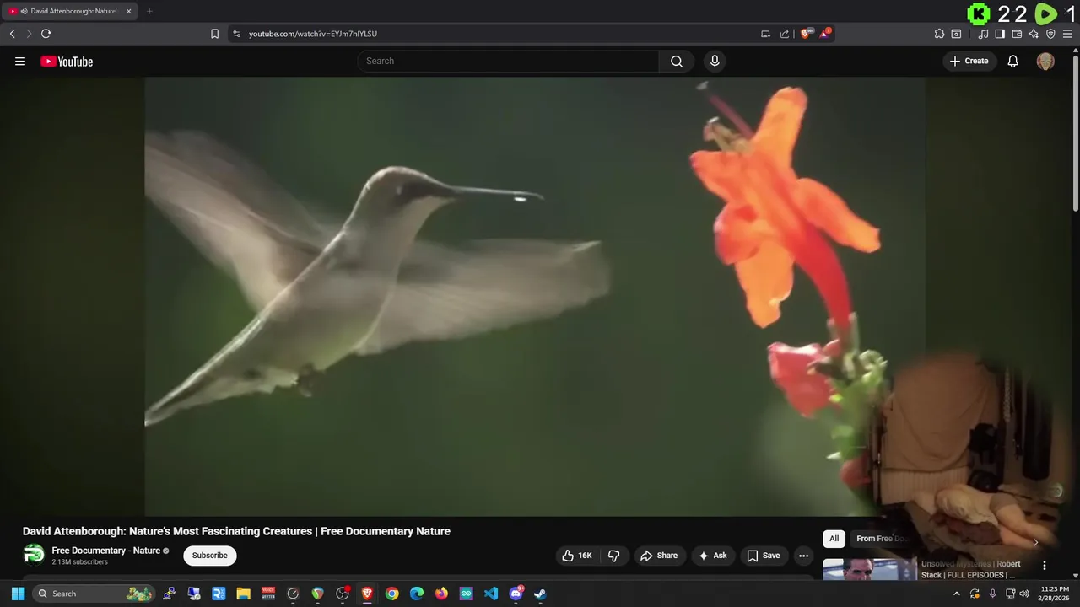Open the browser main menu

point(1067,34)
